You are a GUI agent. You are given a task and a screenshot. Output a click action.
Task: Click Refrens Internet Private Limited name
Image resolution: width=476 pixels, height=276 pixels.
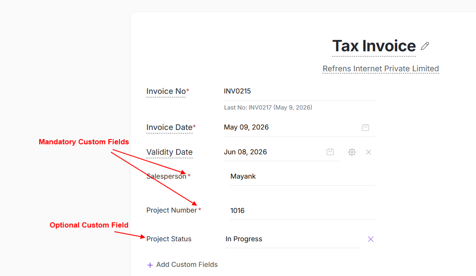380,69
